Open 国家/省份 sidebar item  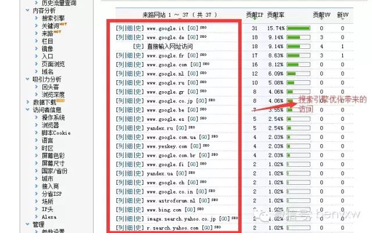click(55, 171)
